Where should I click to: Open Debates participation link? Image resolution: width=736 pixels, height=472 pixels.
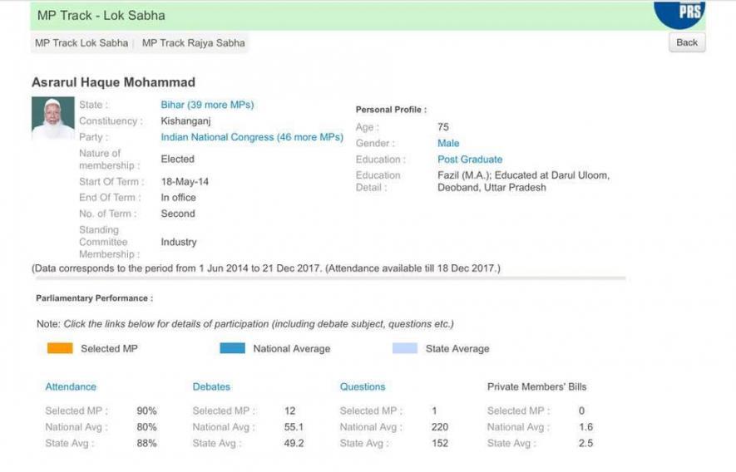click(211, 386)
